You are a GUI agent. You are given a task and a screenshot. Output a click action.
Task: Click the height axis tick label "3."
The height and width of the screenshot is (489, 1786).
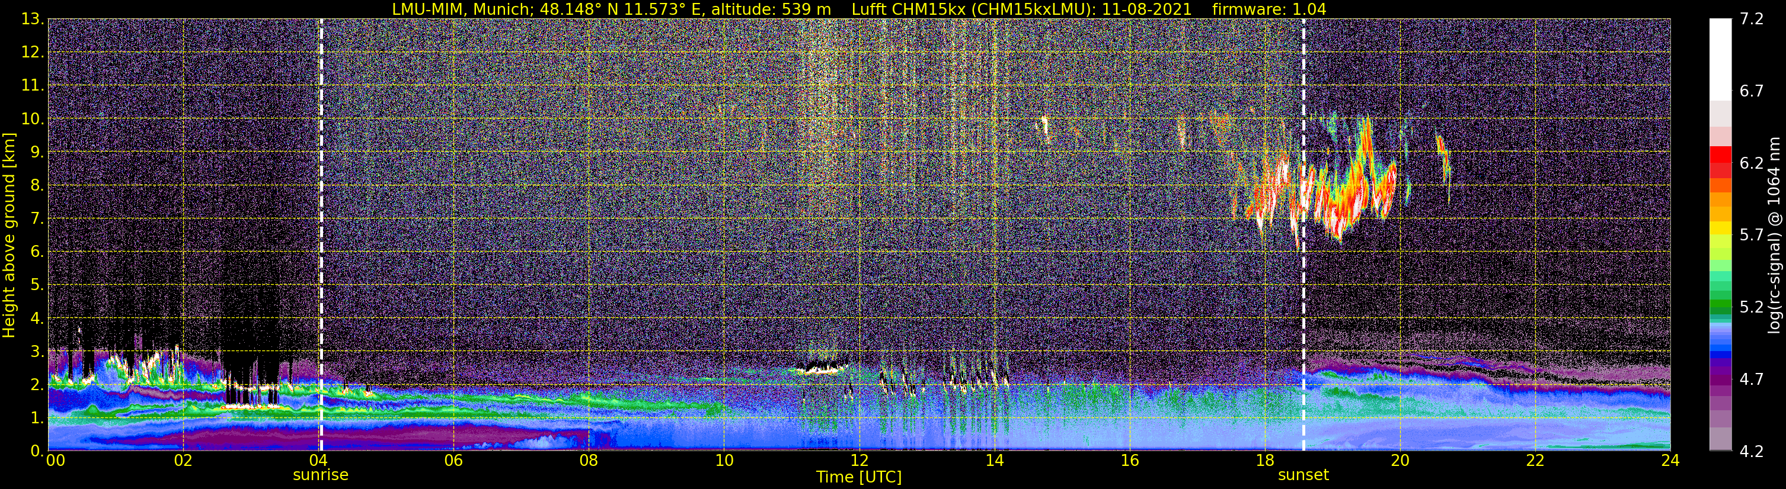pyautogui.click(x=37, y=352)
